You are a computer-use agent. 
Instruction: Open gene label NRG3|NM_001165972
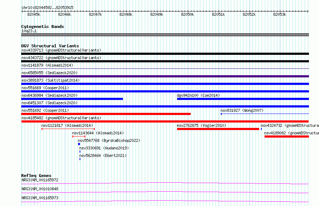click(40, 180)
